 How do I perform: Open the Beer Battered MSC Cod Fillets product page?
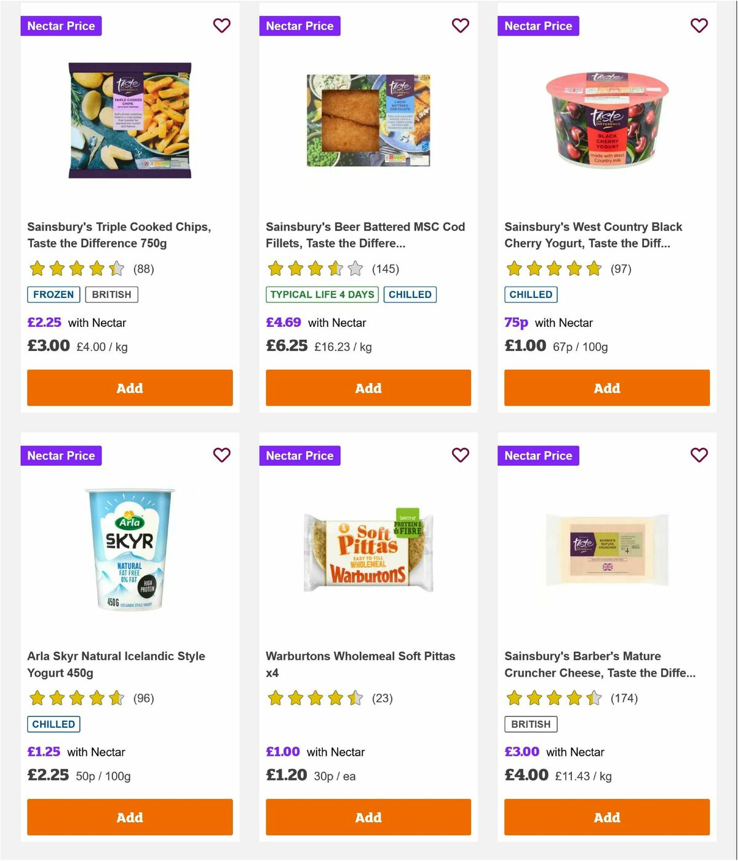(x=365, y=235)
